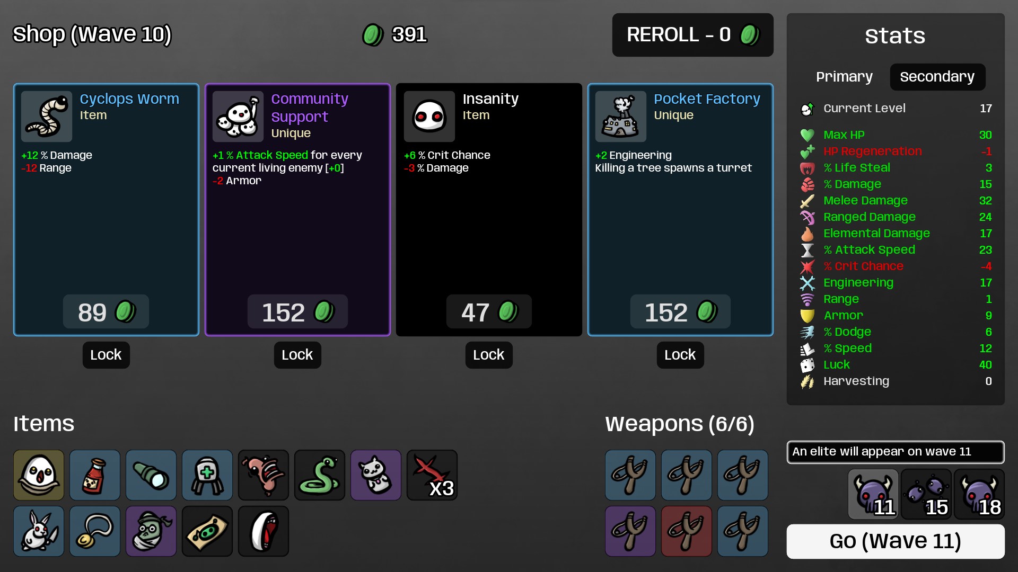The height and width of the screenshot is (572, 1018).
Task: Start the next wave with Go (Wave 11)
Action: [896, 541]
